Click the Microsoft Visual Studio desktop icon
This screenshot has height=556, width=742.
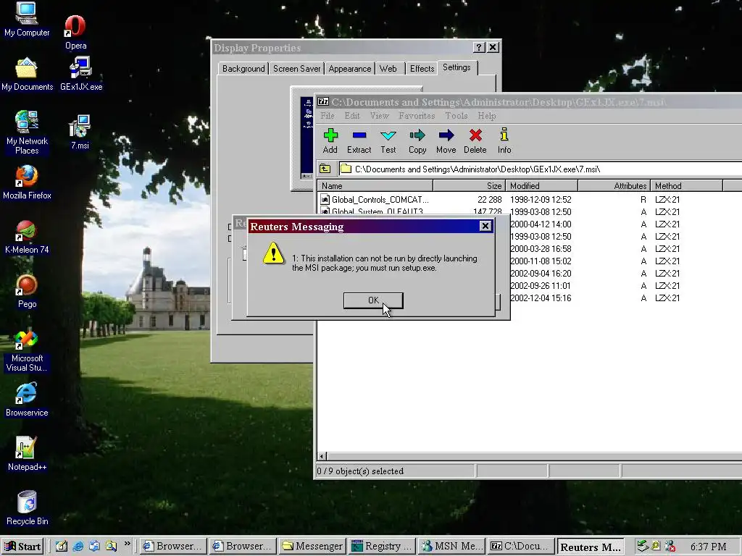tap(27, 350)
